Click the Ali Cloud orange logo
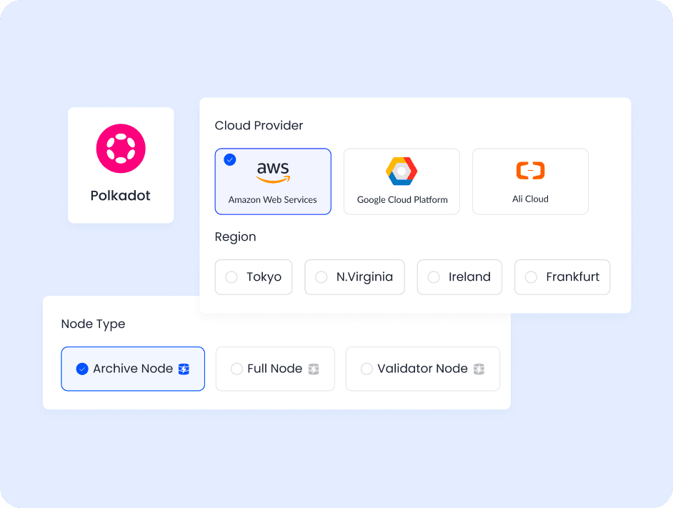The height and width of the screenshot is (508, 673). coord(531,171)
